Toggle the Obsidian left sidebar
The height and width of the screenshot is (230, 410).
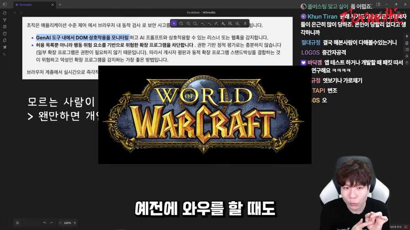coord(5,5)
